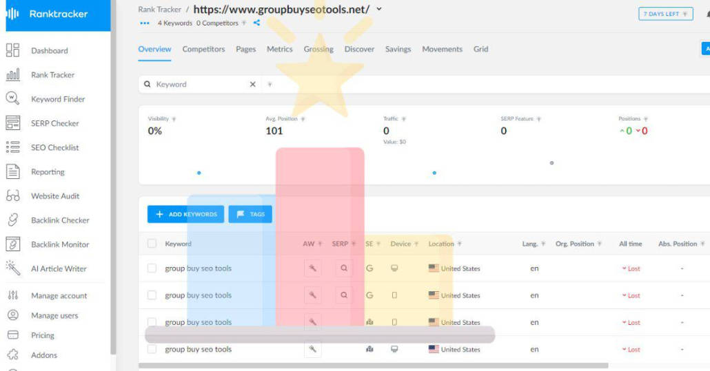Click wrench icon in the last keyword row
The height and width of the screenshot is (371, 710).
[x=312, y=349]
